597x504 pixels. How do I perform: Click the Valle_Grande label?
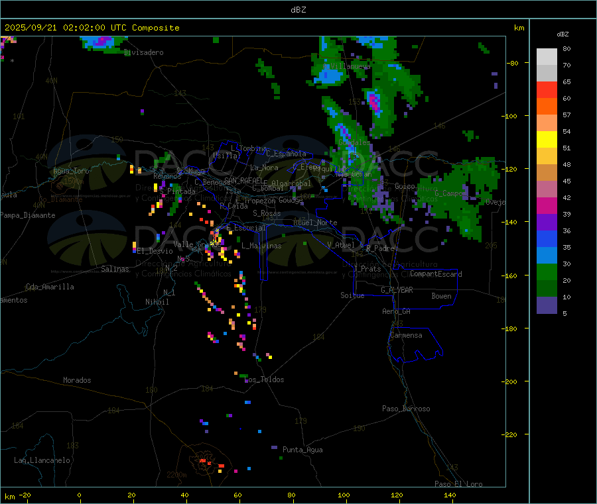(x=197, y=244)
